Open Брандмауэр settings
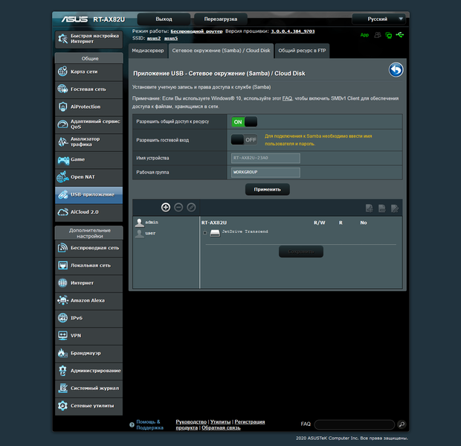The width and height of the screenshot is (461, 446). click(x=88, y=353)
